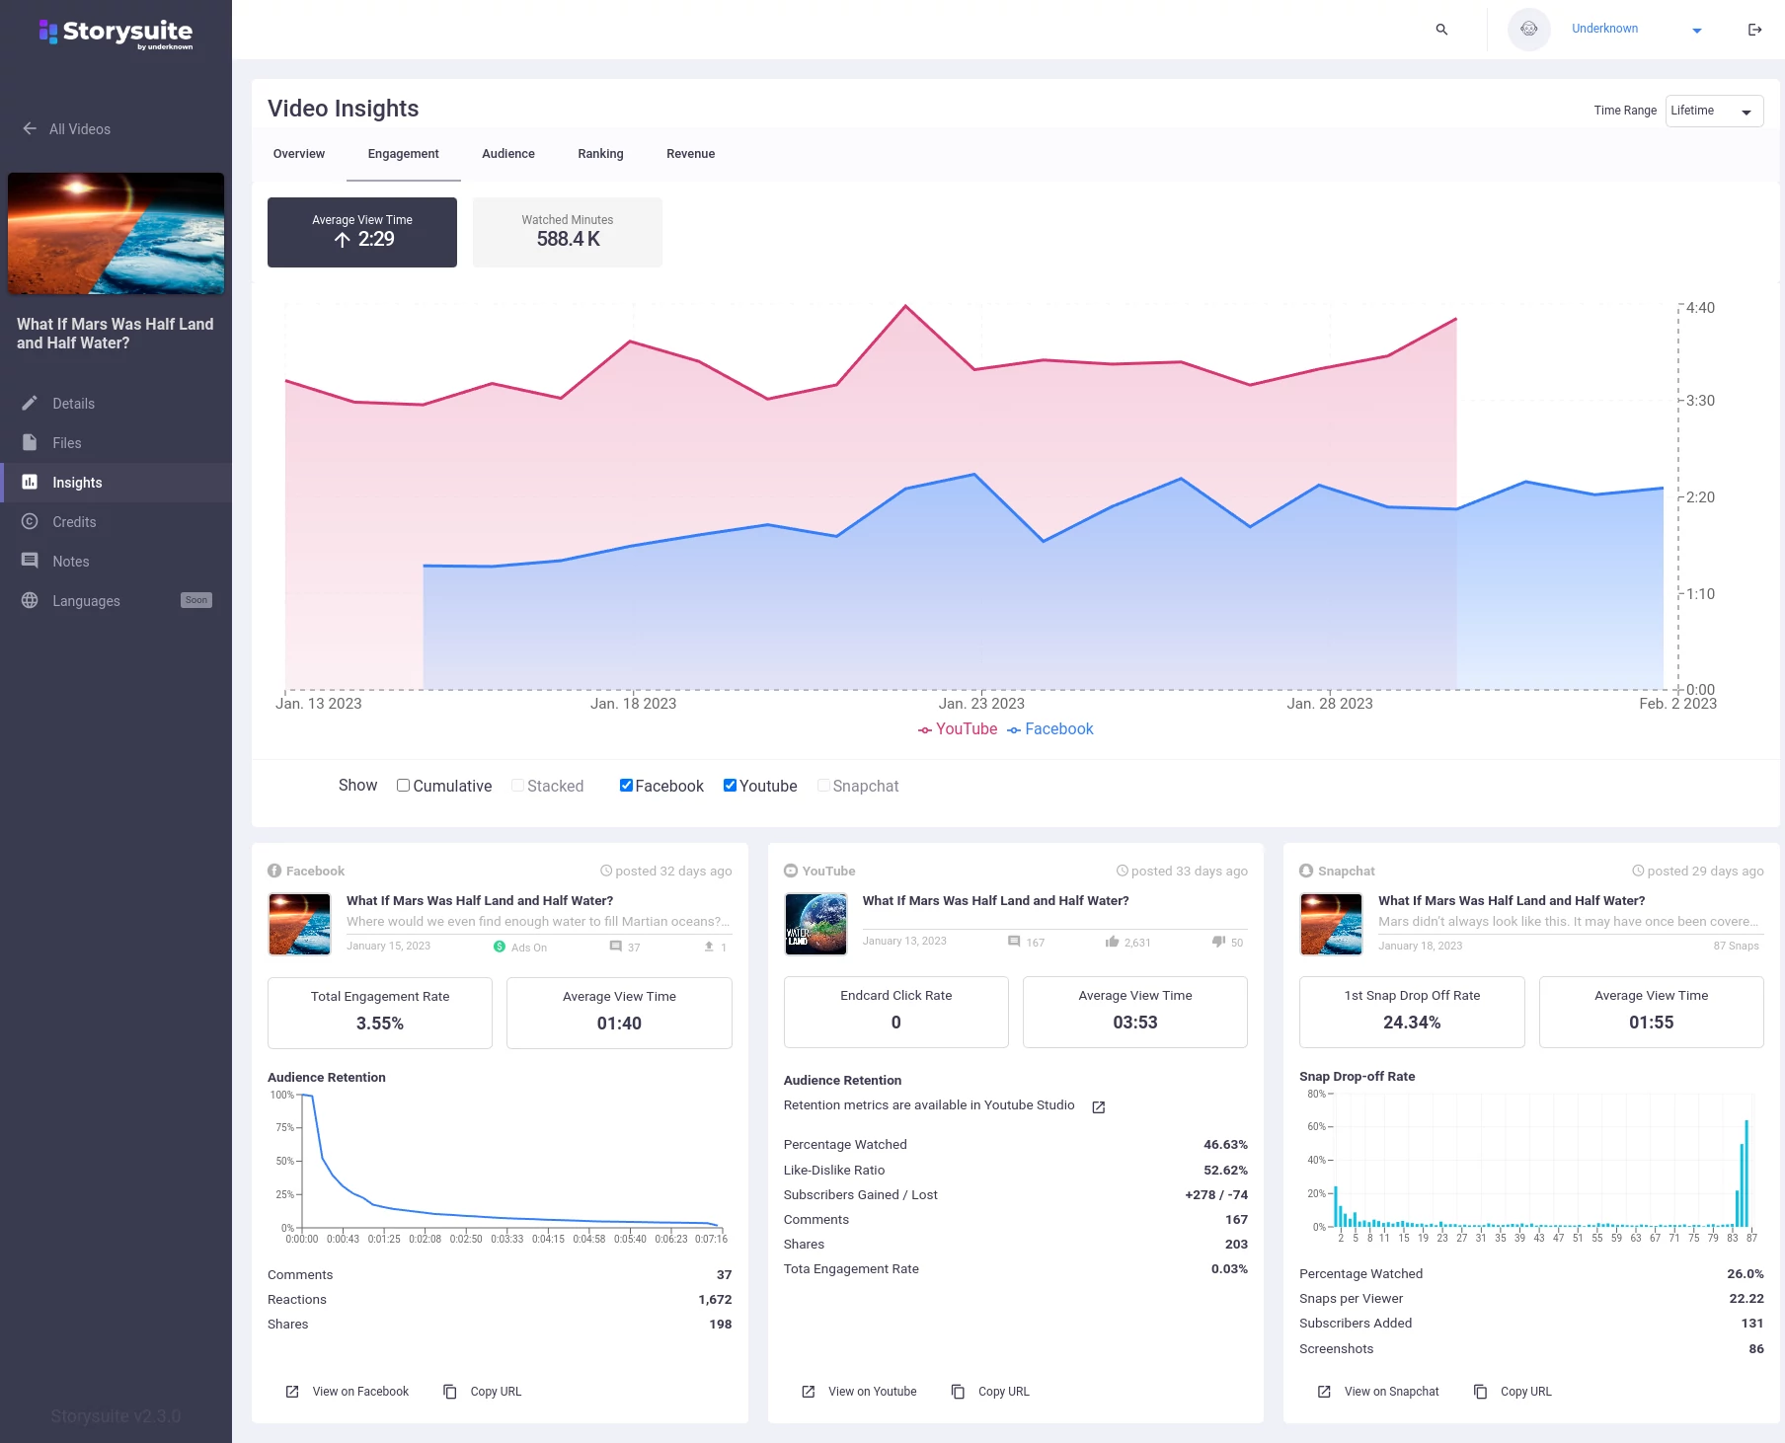Click copy icon in Facebook card
This screenshot has width=1785, height=1443.
[x=450, y=1392]
